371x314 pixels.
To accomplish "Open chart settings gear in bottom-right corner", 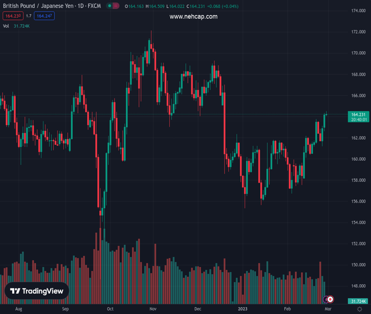I will tap(360, 309).
